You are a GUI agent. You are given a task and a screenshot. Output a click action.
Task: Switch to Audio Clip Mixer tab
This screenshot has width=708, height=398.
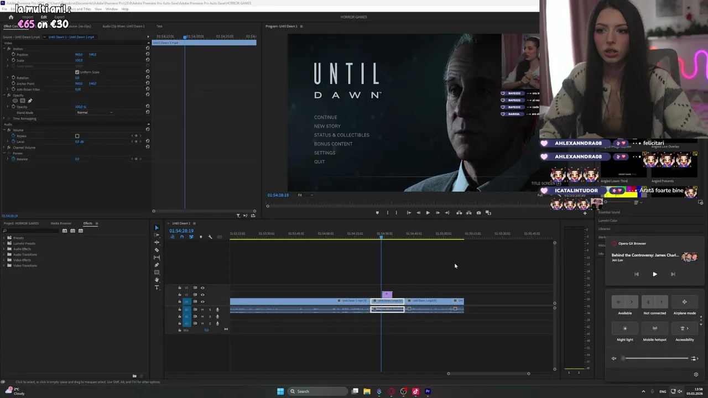pos(123,26)
